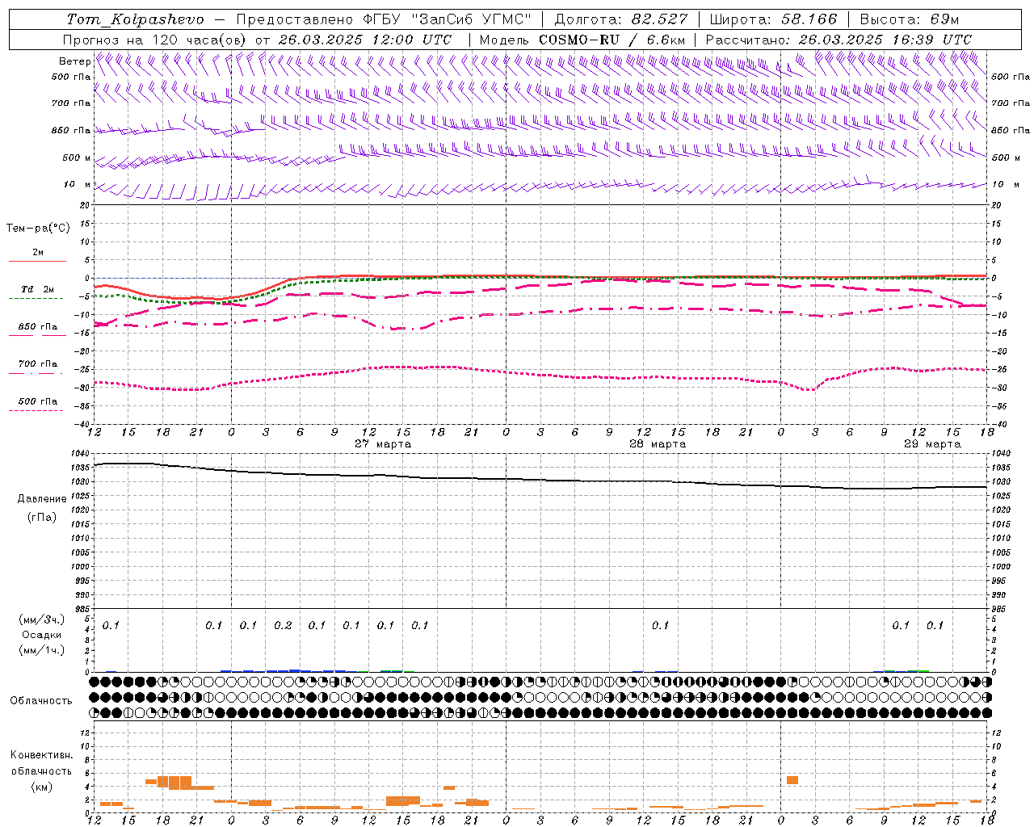Click the 'Td 2м' dew point legend entry
This screenshot has width=1034, height=827.
tap(37, 289)
